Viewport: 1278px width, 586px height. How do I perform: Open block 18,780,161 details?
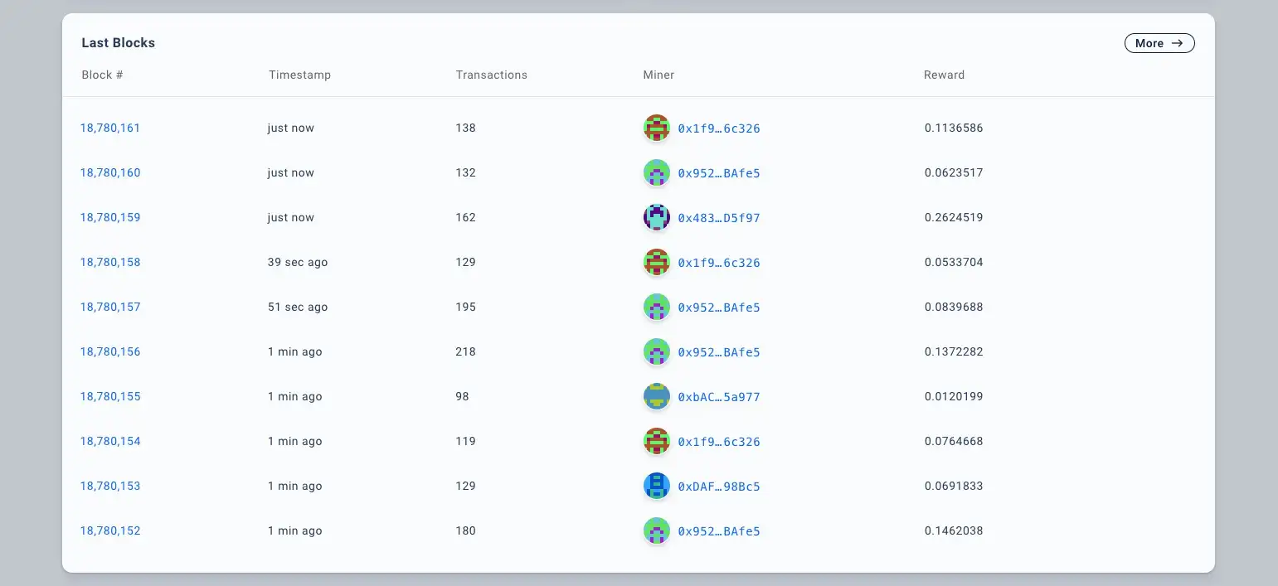[x=110, y=128]
